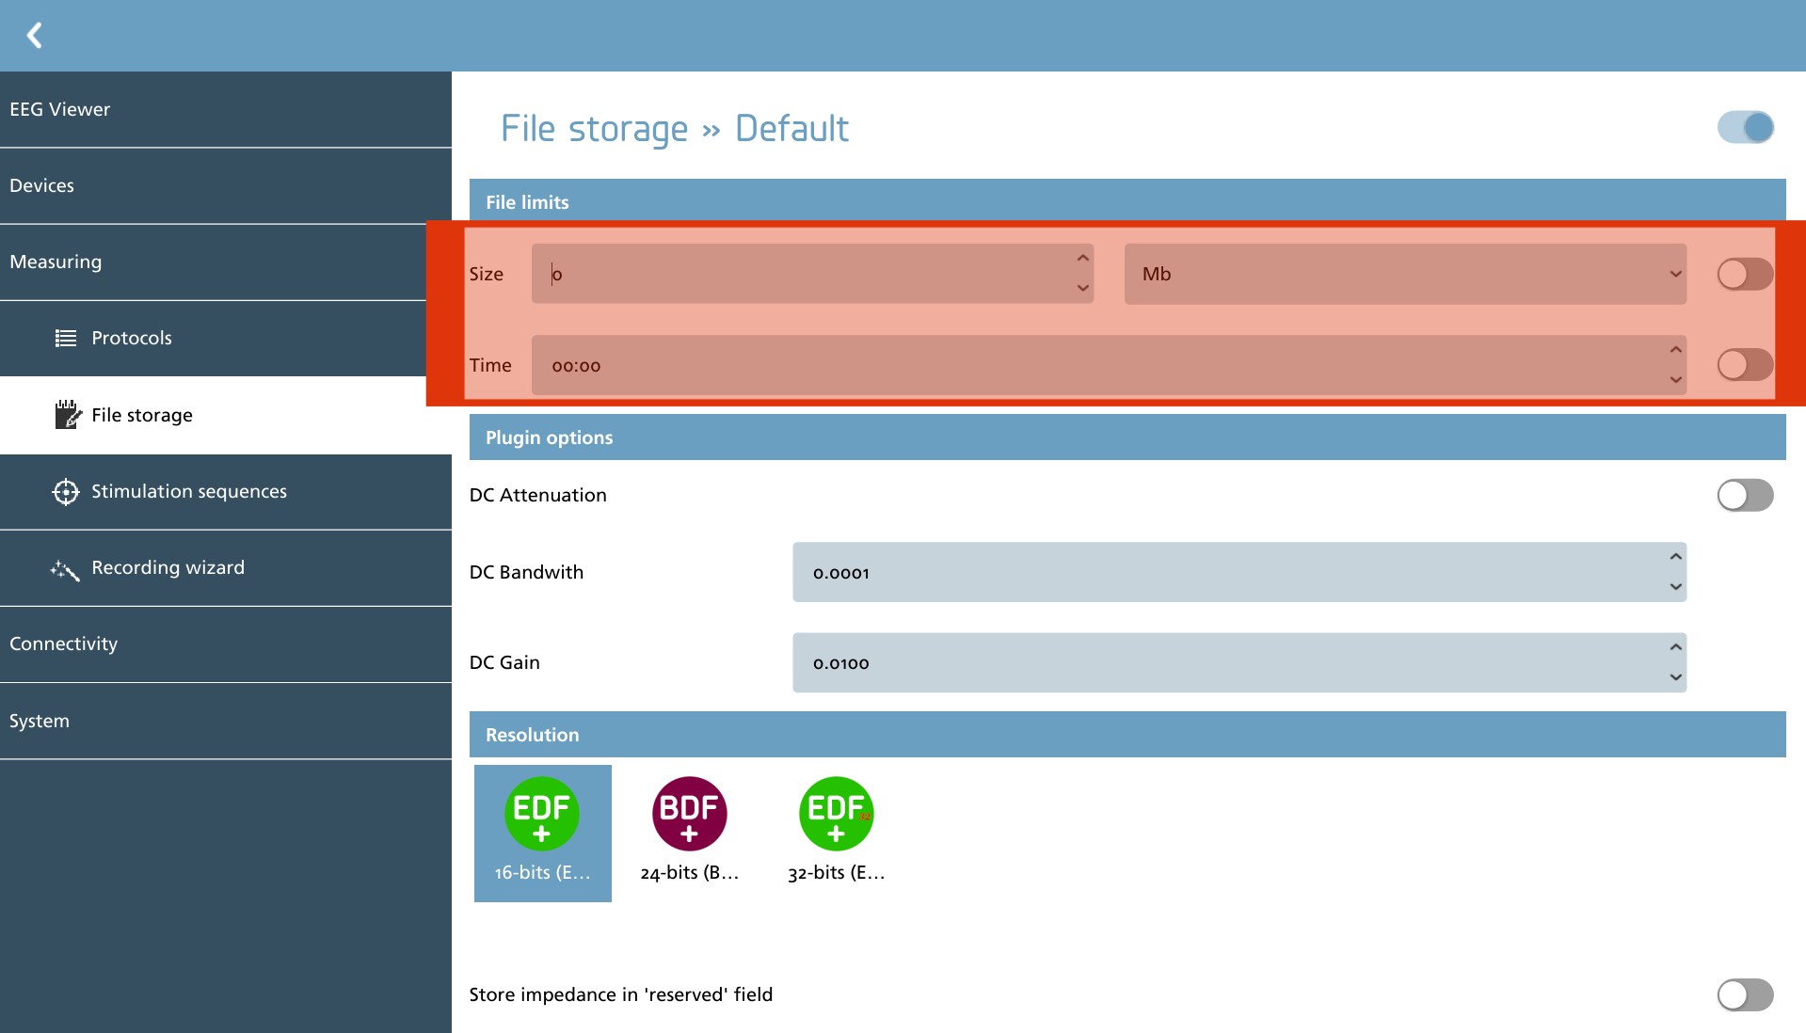Open the Mb size unit dropdown
1806x1033 pixels.
1405,274
